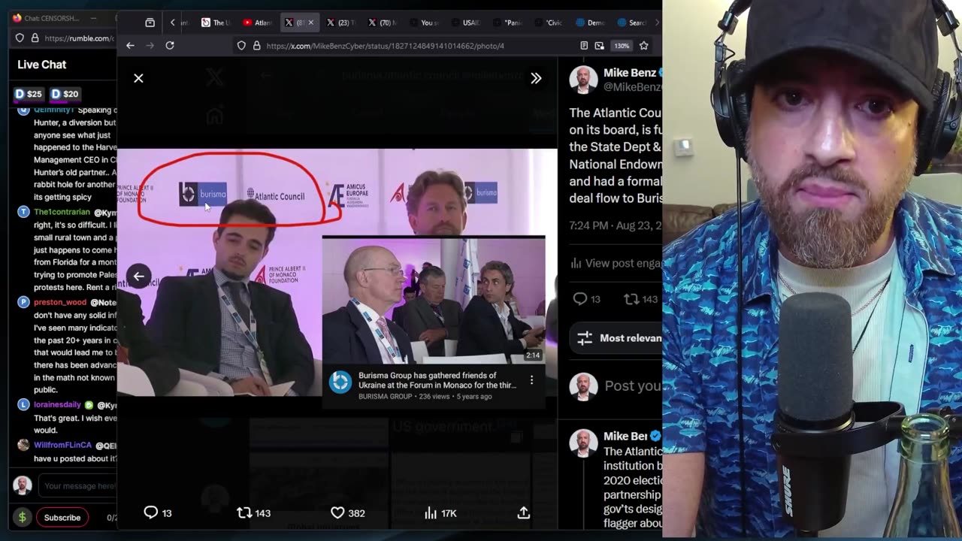Viewport: 962px width, 541px height.
Task: Open the tracking protection shield in x.com window
Action: [x=241, y=46]
